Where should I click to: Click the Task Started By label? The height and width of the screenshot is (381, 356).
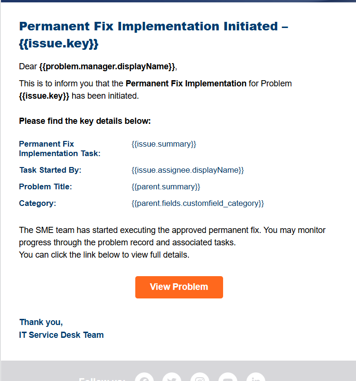coord(50,170)
